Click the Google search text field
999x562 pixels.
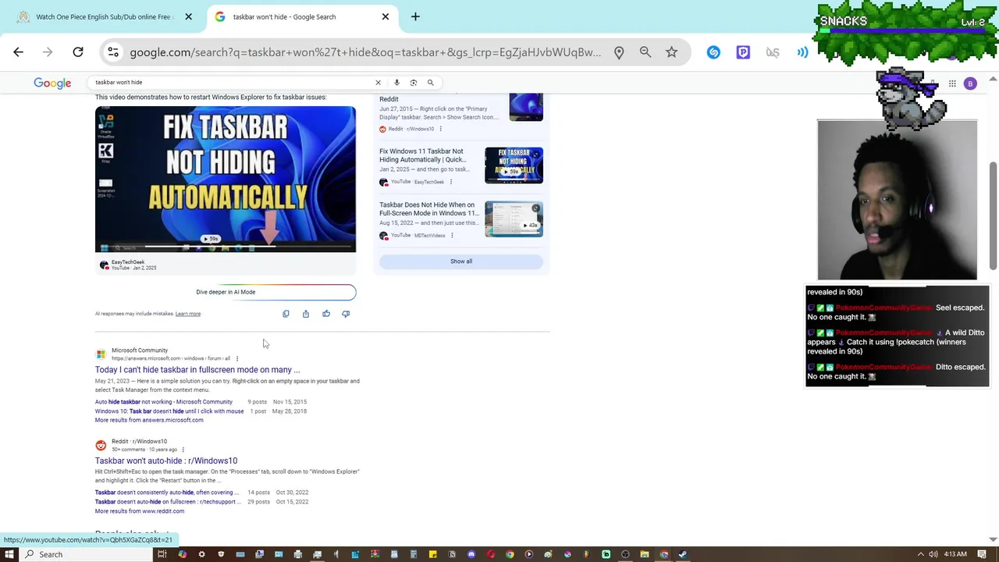click(x=230, y=82)
